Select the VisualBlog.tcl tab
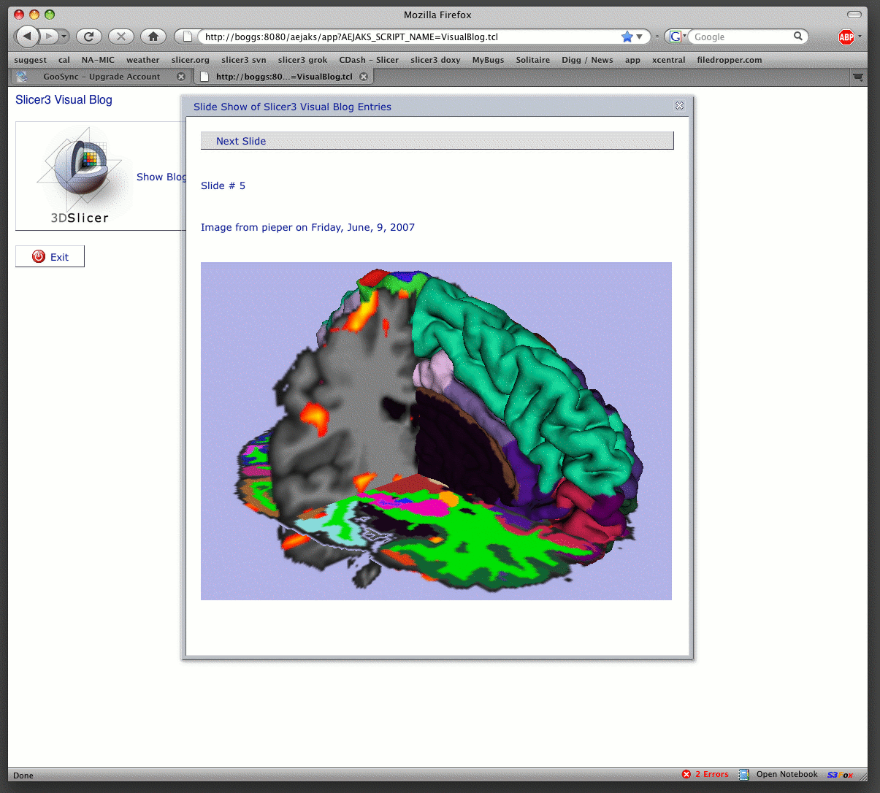 pos(283,77)
